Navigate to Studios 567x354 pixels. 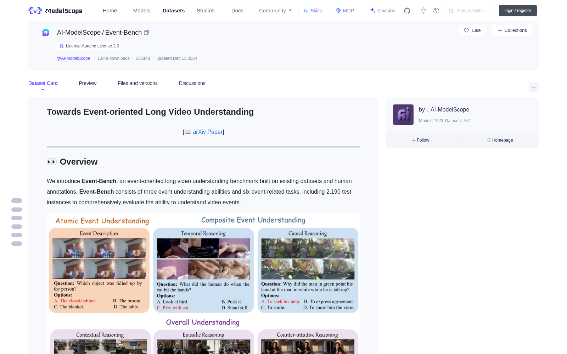coord(206,11)
